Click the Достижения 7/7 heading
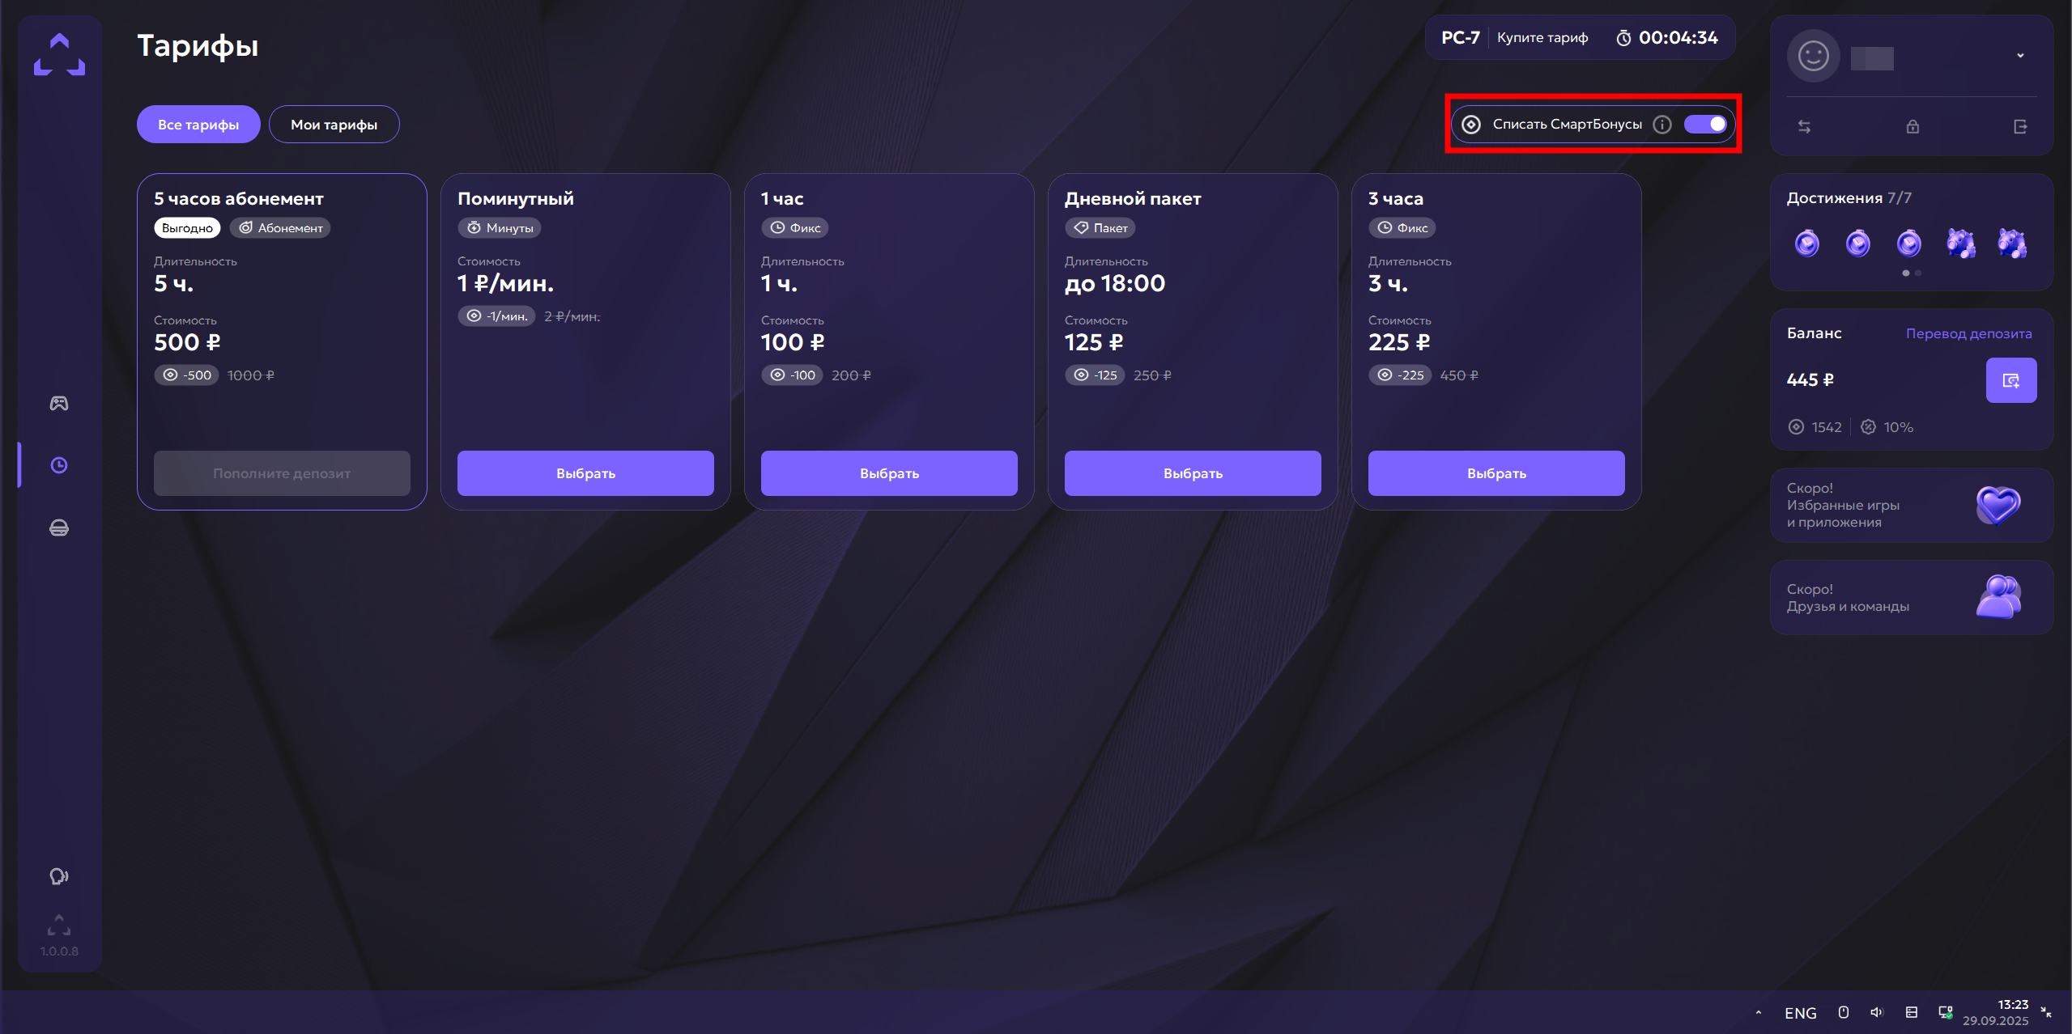Viewport: 2072px width, 1034px height. coord(1849,198)
